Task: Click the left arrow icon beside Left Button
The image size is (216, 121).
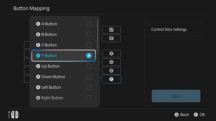Action: pos(38,87)
